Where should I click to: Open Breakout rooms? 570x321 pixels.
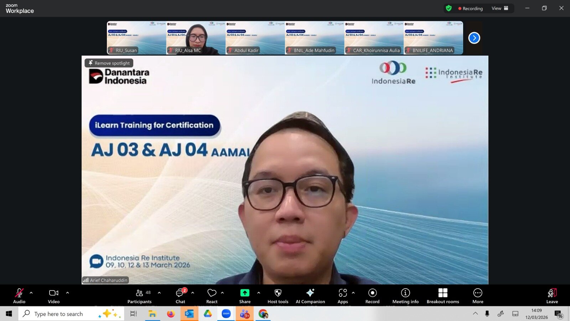tap(443, 296)
